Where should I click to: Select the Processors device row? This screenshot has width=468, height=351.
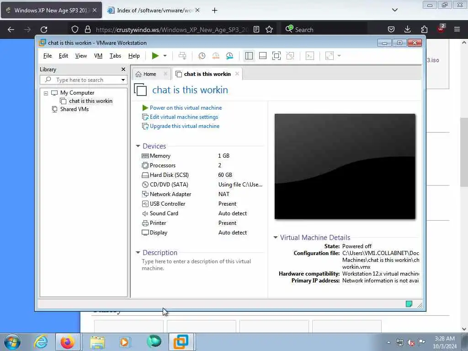(x=202, y=165)
